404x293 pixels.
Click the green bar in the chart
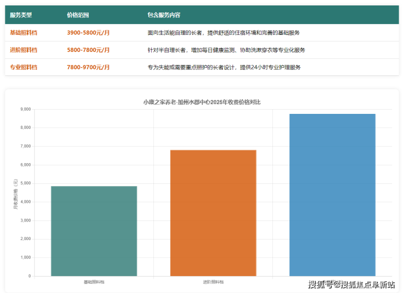click(94, 231)
